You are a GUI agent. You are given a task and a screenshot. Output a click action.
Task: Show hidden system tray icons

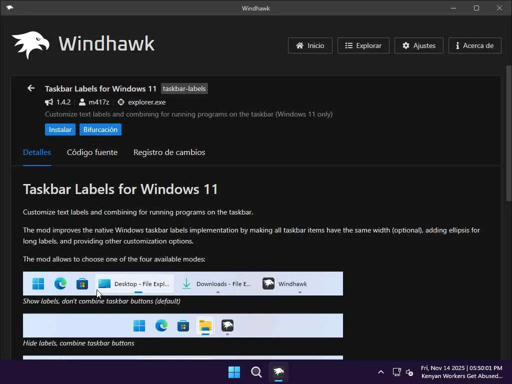coord(380,372)
